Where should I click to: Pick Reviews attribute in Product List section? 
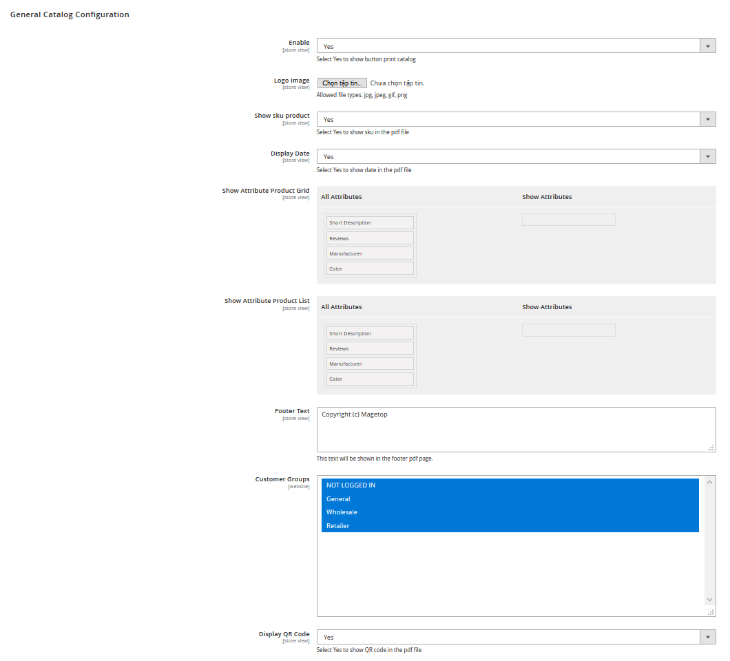[370, 348]
